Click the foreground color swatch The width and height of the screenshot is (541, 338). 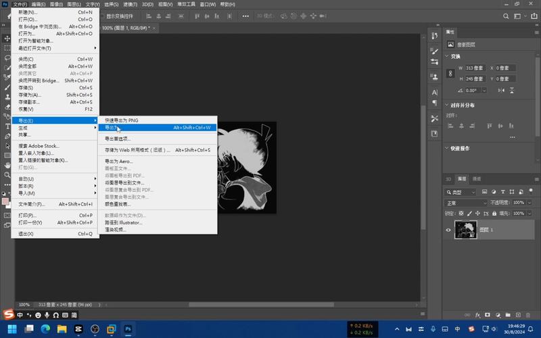tap(5, 201)
